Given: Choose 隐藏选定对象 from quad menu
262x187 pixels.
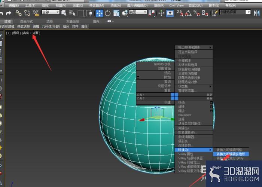Looking at the screenshot, I should 194,82.
